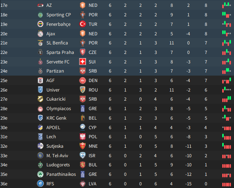This screenshot has height=188, width=234.
Task: Click the Sparta Praha club badge
Action: point(40,52)
